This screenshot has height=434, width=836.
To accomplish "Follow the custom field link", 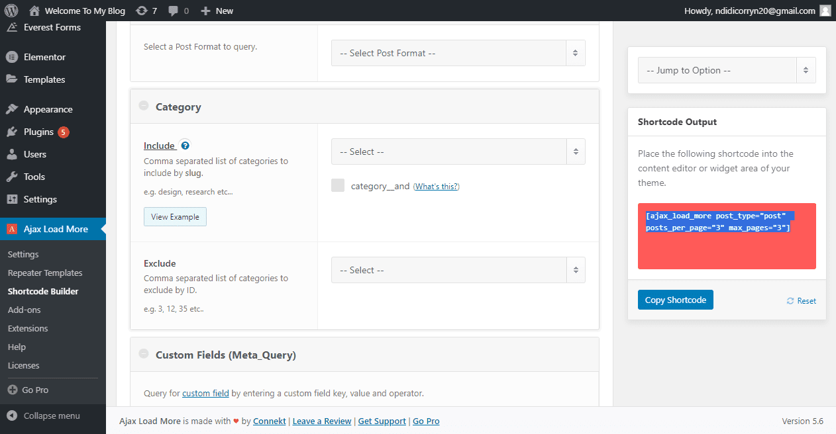I will [205, 393].
